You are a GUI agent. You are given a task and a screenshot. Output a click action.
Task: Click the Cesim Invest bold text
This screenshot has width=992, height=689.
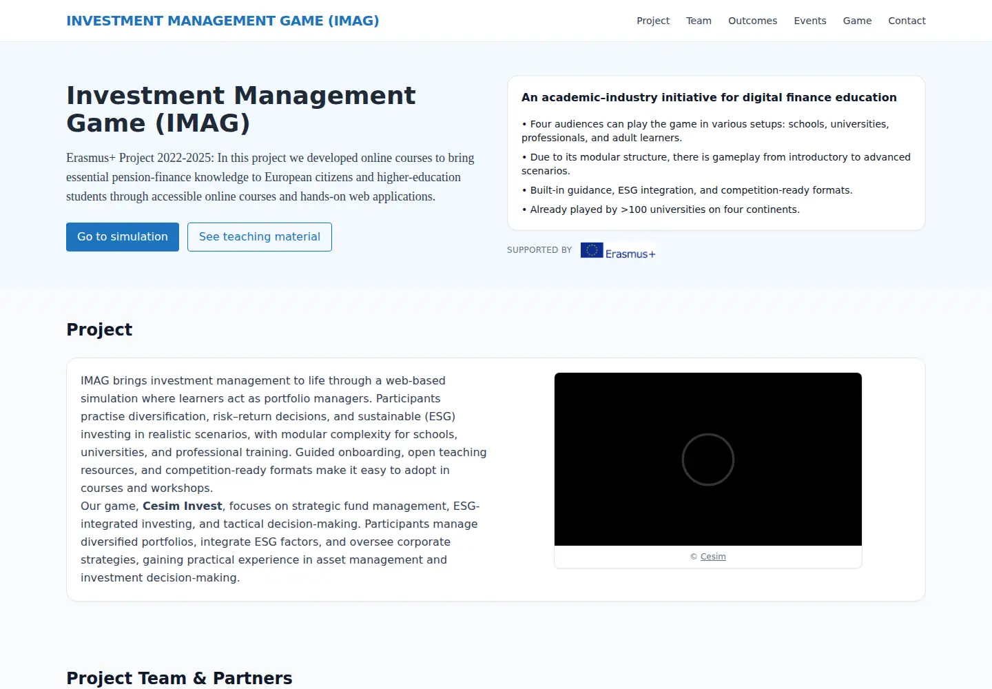click(x=183, y=506)
